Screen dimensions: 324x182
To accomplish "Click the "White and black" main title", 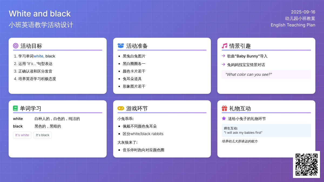I will click(40, 13).
